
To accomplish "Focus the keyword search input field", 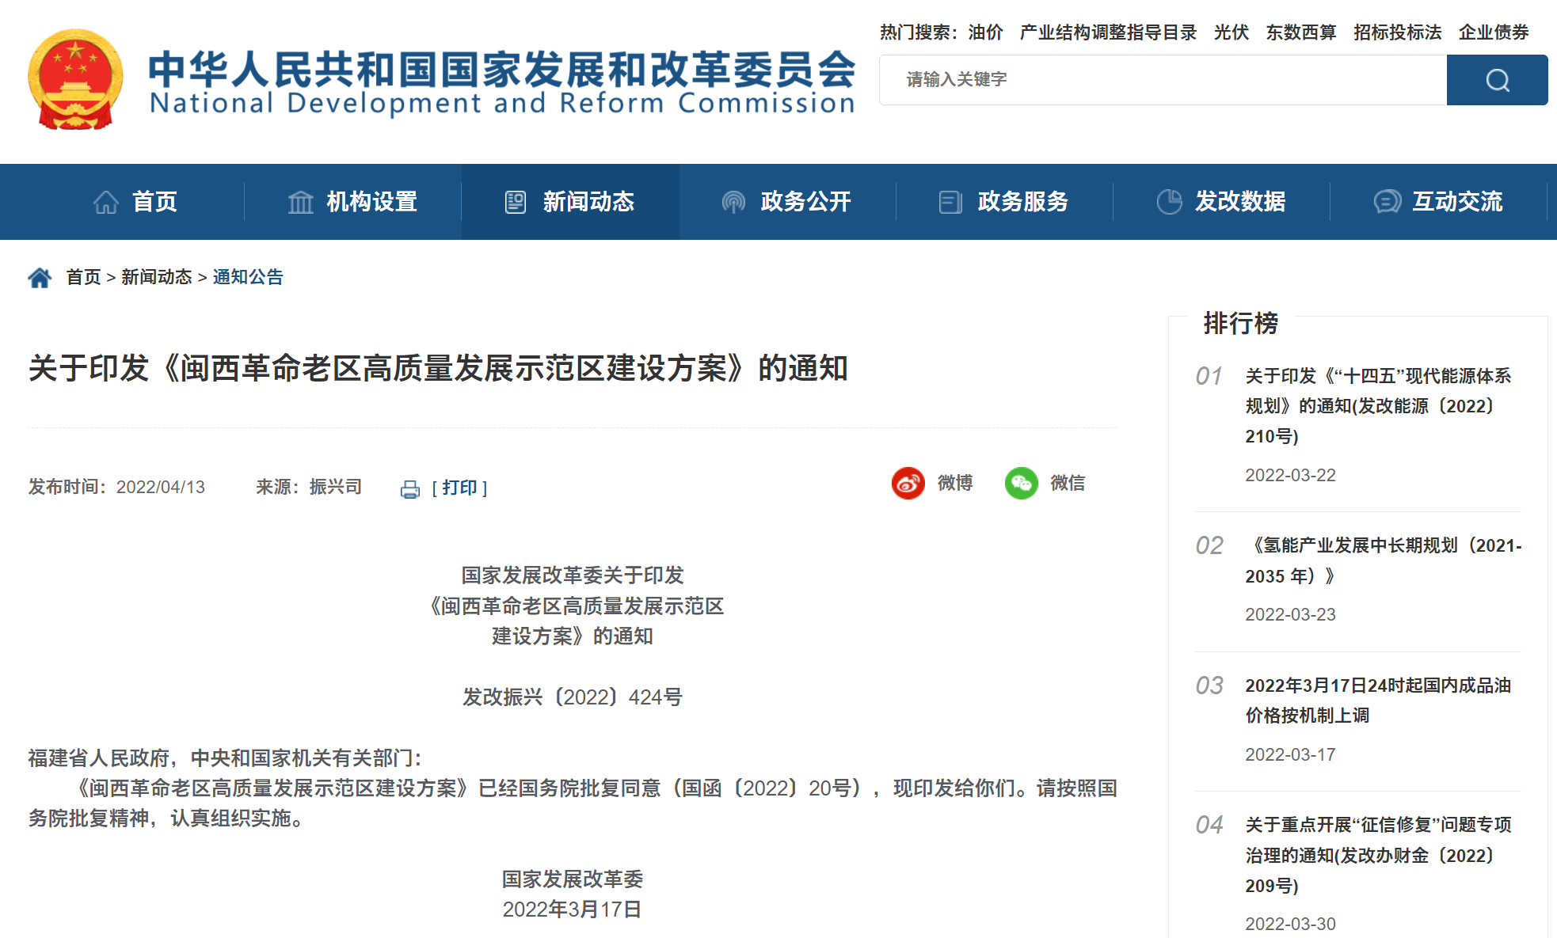I will [x=1163, y=80].
